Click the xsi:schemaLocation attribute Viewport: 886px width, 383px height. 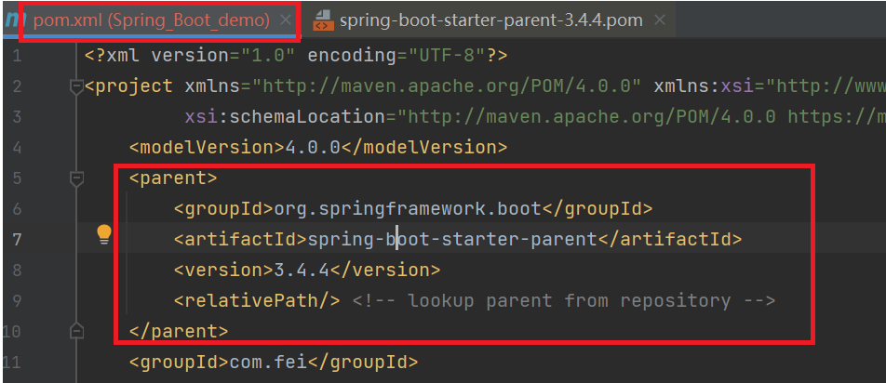click(285, 117)
